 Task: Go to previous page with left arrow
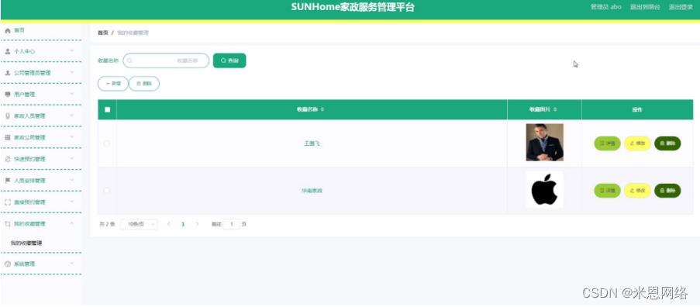(x=169, y=224)
